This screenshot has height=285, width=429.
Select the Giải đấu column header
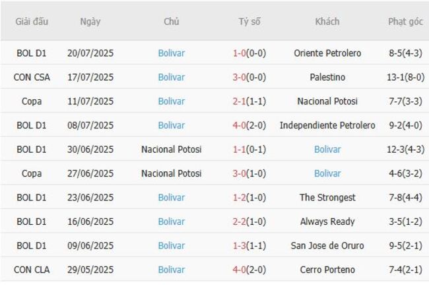point(32,21)
